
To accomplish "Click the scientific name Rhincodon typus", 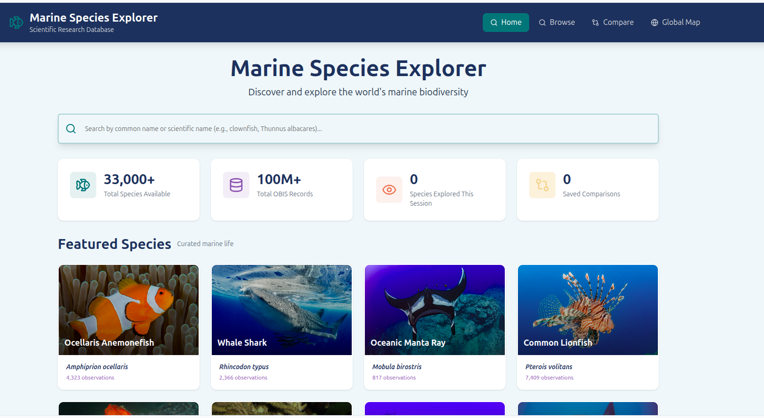I will 244,367.
